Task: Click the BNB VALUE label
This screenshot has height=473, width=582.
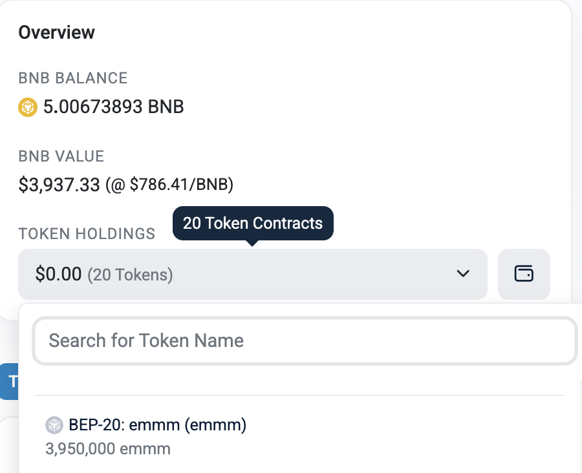Action: 61,156
